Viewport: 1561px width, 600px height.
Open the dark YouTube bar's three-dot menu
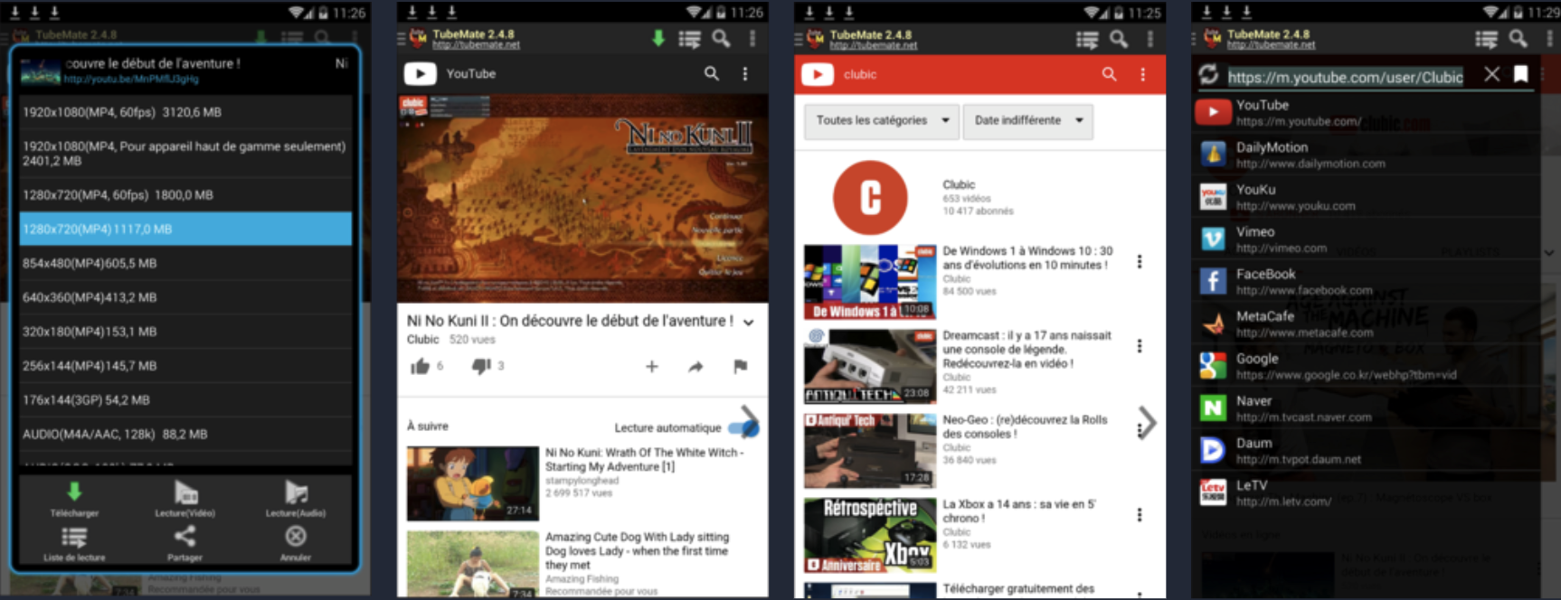pyautogui.click(x=745, y=74)
